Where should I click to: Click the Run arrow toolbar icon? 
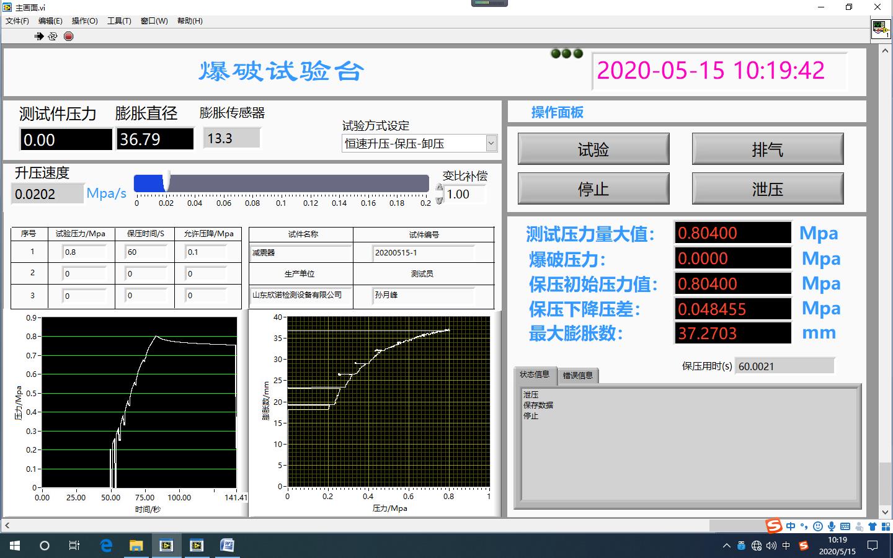click(x=39, y=37)
